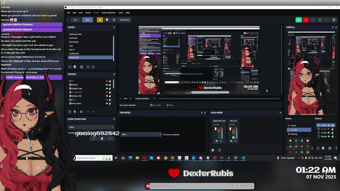Viewport: 340px width, 191px height.
Task: Open Audio Mixer advanced settings gear
Action: pyautogui.click(x=212, y=150)
